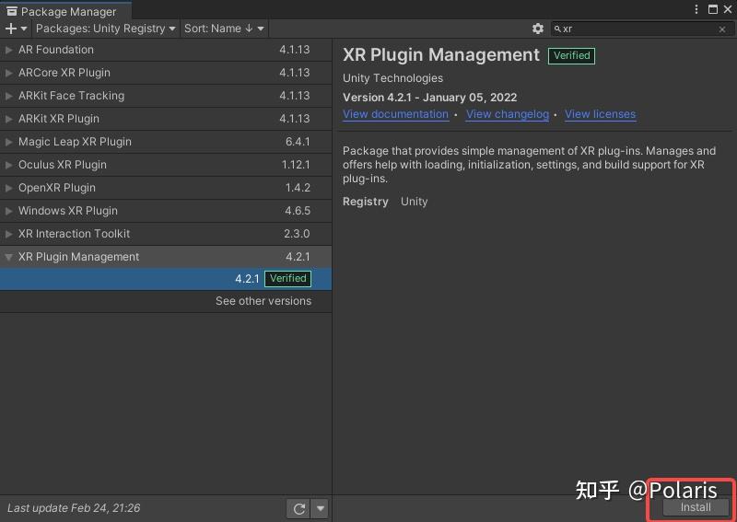Open the Packages: Unity Registry dropdown
The image size is (737, 522).
tap(105, 29)
